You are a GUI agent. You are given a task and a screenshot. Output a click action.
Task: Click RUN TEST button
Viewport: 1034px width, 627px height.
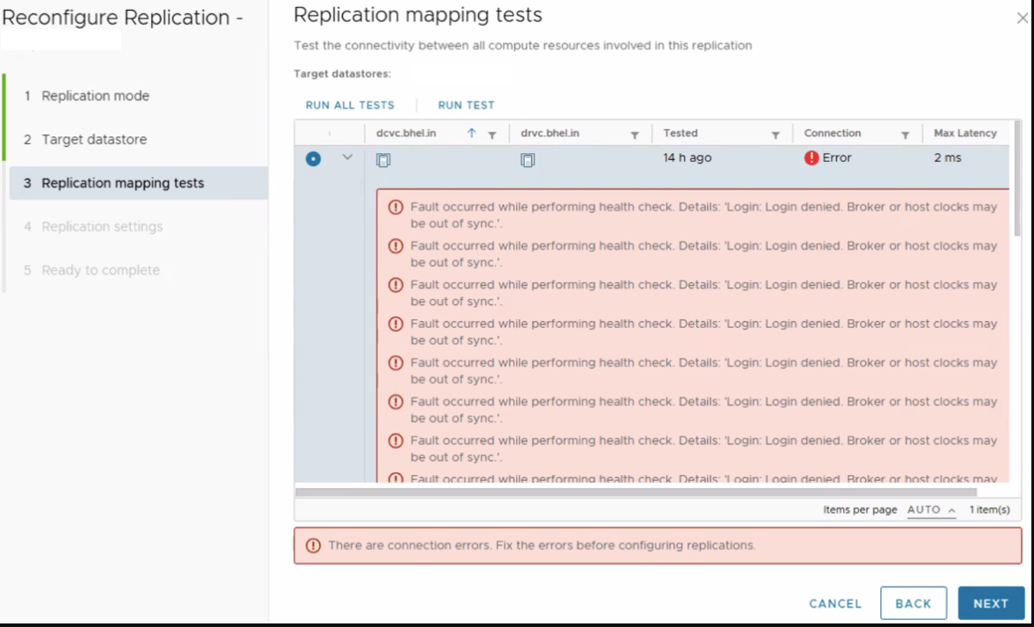coord(467,105)
